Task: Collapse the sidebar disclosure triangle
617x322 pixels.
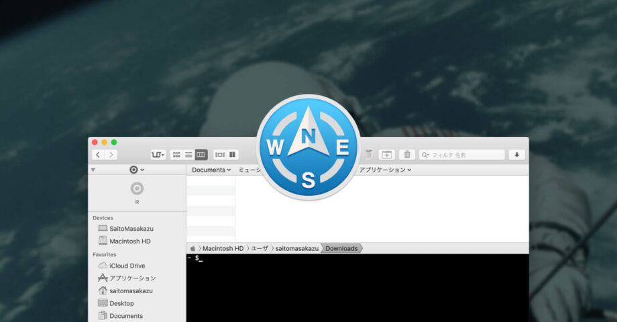Action: [93, 170]
